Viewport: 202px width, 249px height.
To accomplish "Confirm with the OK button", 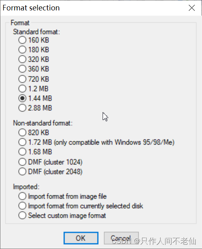I will pos(81,238).
